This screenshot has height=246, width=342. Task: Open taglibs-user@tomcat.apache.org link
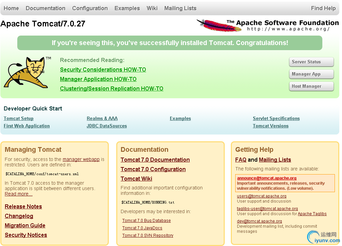(267, 209)
